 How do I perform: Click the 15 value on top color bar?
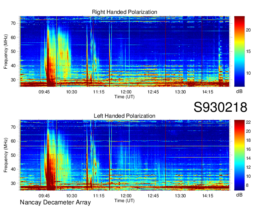coord(248,51)
